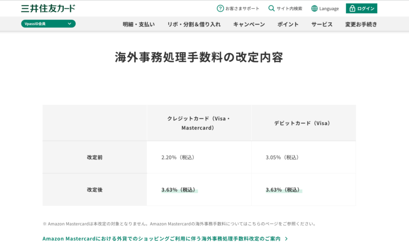
Task: Click the magnifying glass site search icon
Action: [x=271, y=8]
